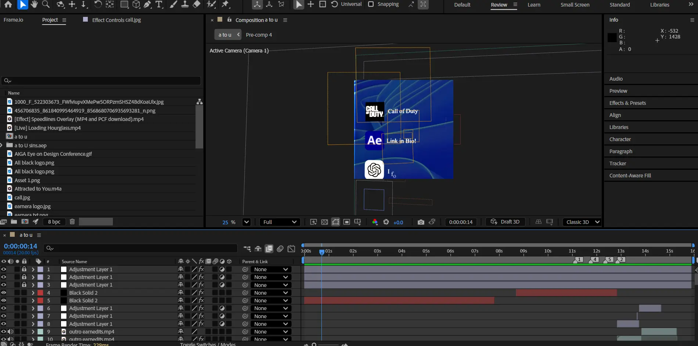The height and width of the screenshot is (346, 698).
Task: Toggle the Draft 3D button
Action: pos(505,222)
